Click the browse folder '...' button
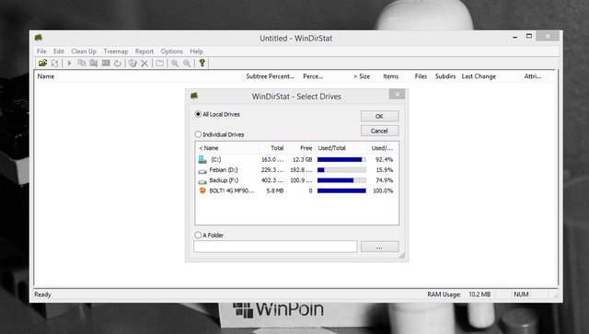 379,247
